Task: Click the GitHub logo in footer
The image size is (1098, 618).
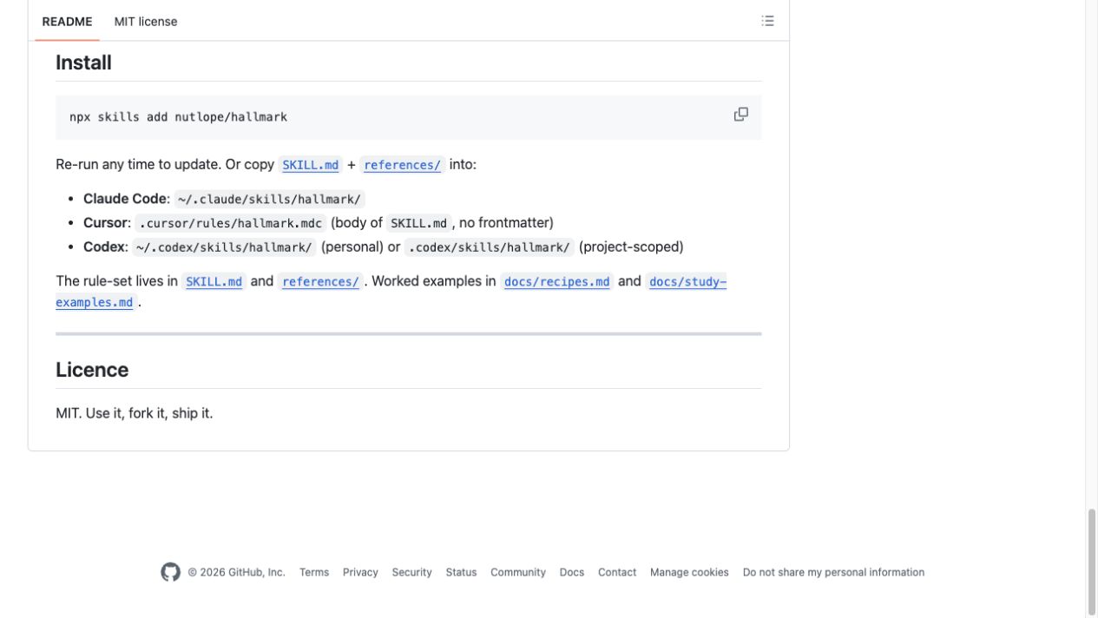Action: click(170, 572)
